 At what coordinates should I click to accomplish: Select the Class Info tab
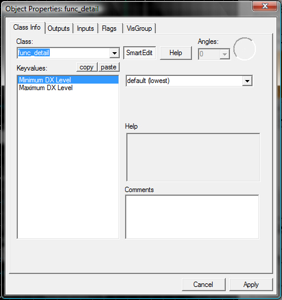[27, 27]
